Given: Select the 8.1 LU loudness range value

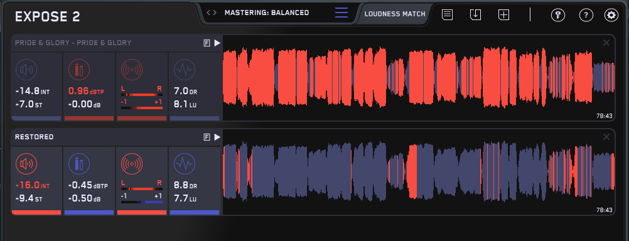Looking at the screenshot, I should [x=185, y=105].
